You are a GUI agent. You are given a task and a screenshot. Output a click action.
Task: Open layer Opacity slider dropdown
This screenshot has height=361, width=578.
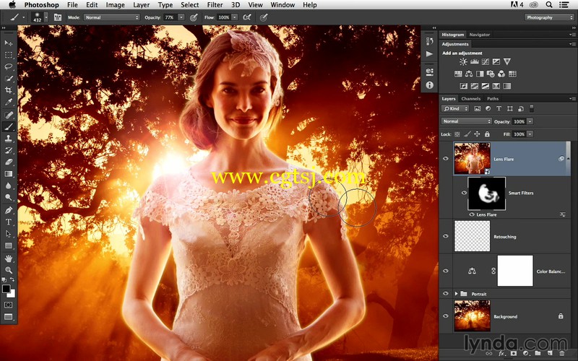click(x=530, y=121)
